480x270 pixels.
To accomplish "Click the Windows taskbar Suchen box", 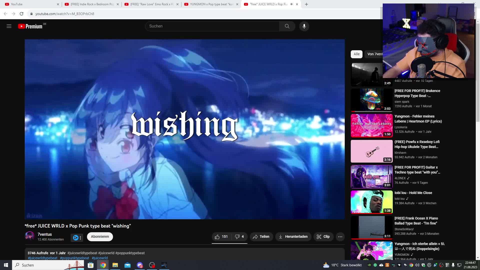I will pyautogui.click(x=48, y=265).
